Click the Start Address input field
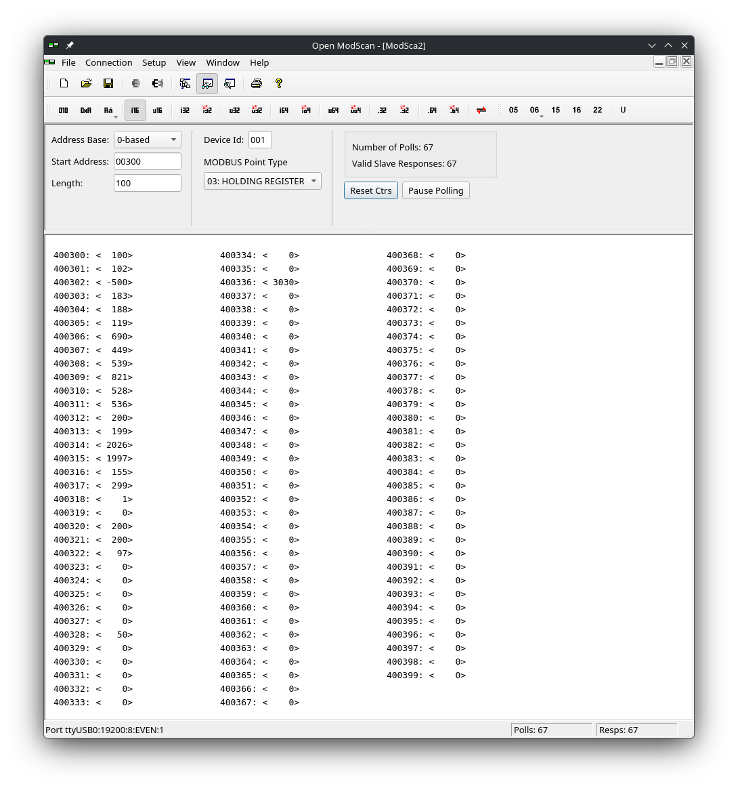The height and width of the screenshot is (790, 738). click(147, 161)
